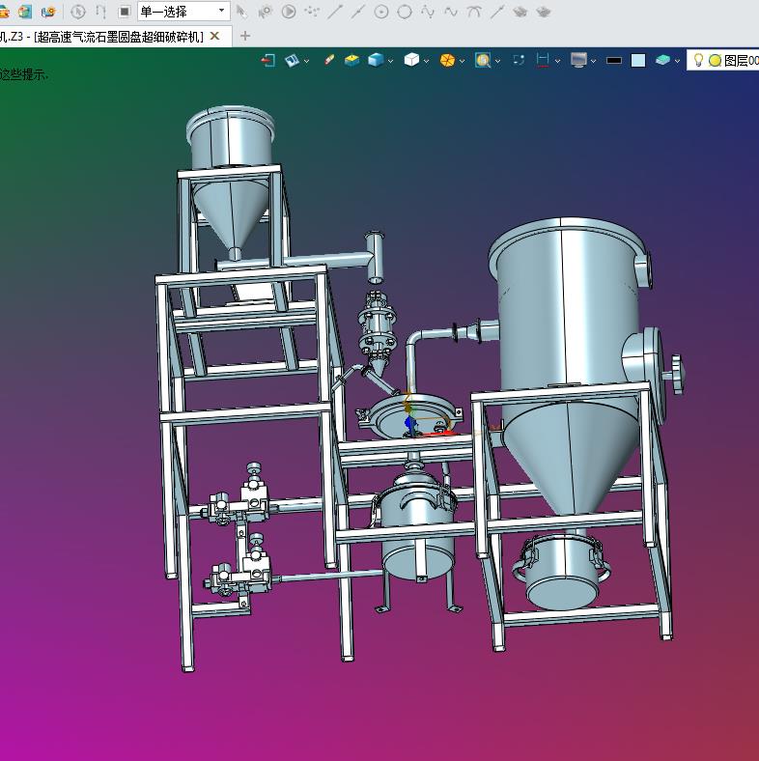Click the black color swatch

coord(614,61)
